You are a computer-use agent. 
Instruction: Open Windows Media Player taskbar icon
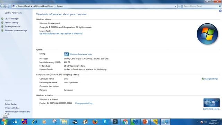tap(44, 122)
